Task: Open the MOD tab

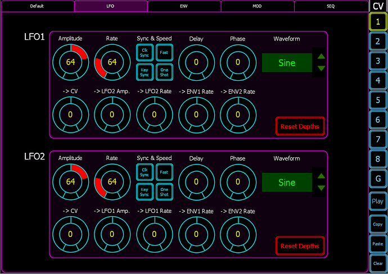Action: 258,6
